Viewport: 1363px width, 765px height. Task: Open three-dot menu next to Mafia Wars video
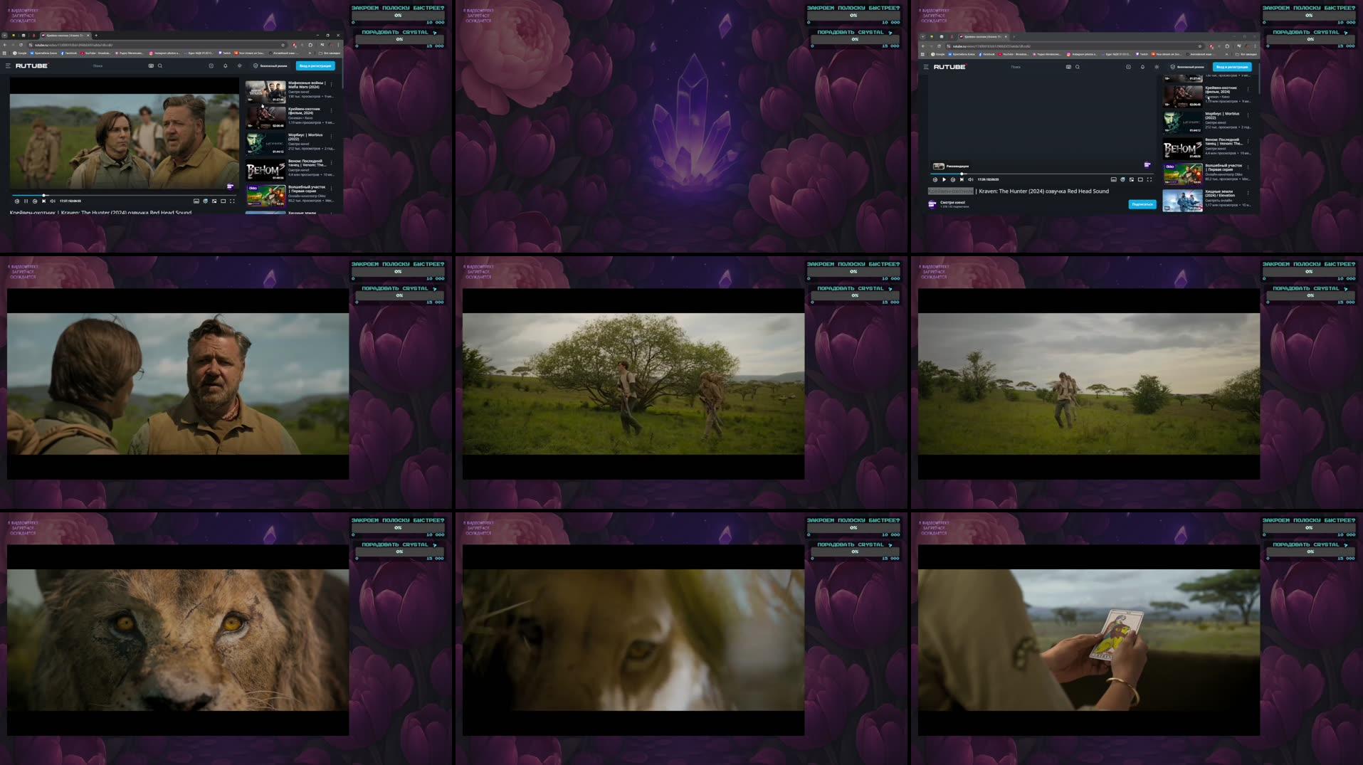331,84
